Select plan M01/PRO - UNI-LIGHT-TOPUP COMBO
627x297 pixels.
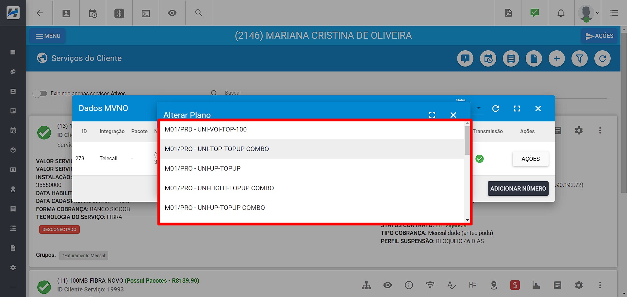pos(312,188)
